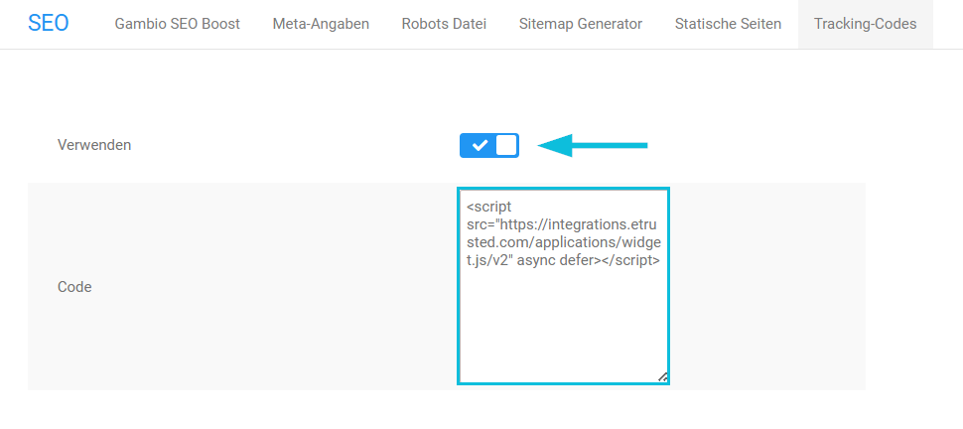Click the Verwenden label

94,145
